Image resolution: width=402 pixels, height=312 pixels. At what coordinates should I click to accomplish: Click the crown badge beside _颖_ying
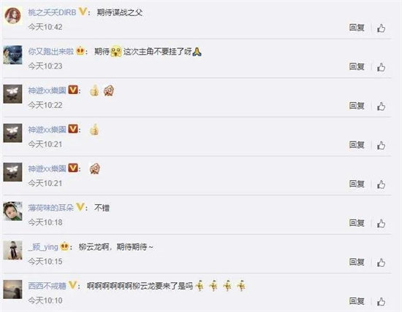pos(64,246)
